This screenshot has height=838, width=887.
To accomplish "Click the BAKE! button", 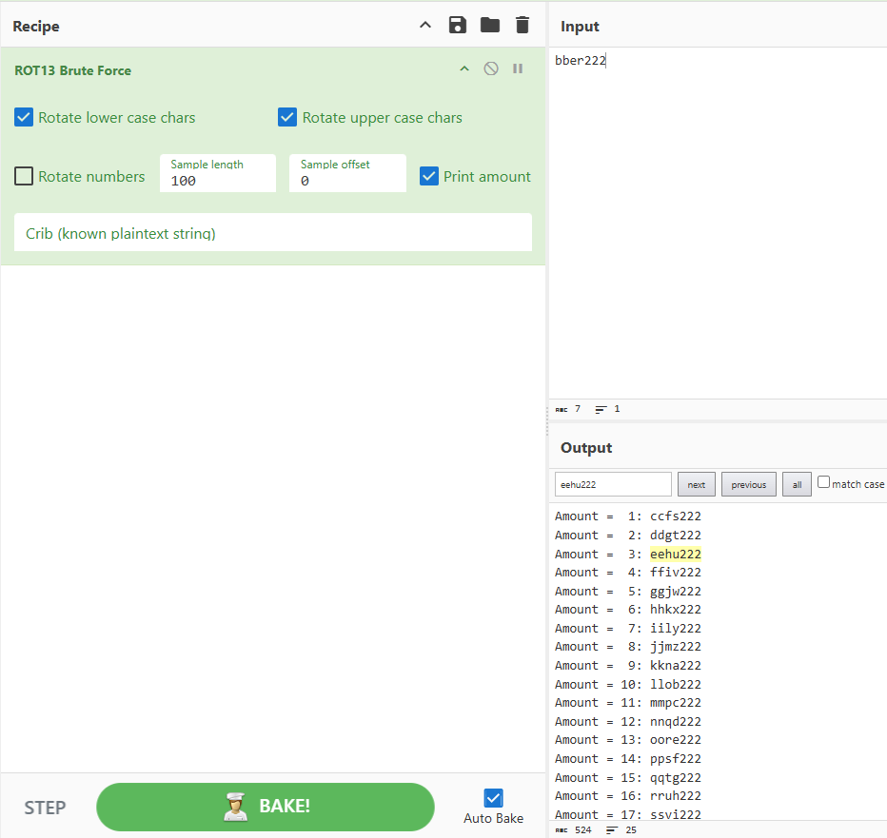I will tap(266, 807).
